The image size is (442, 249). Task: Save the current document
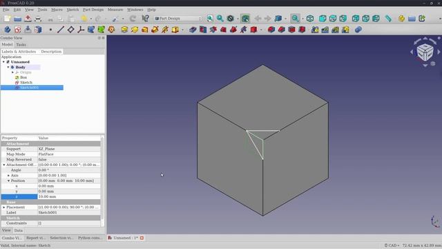pyautogui.click(x=28, y=19)
